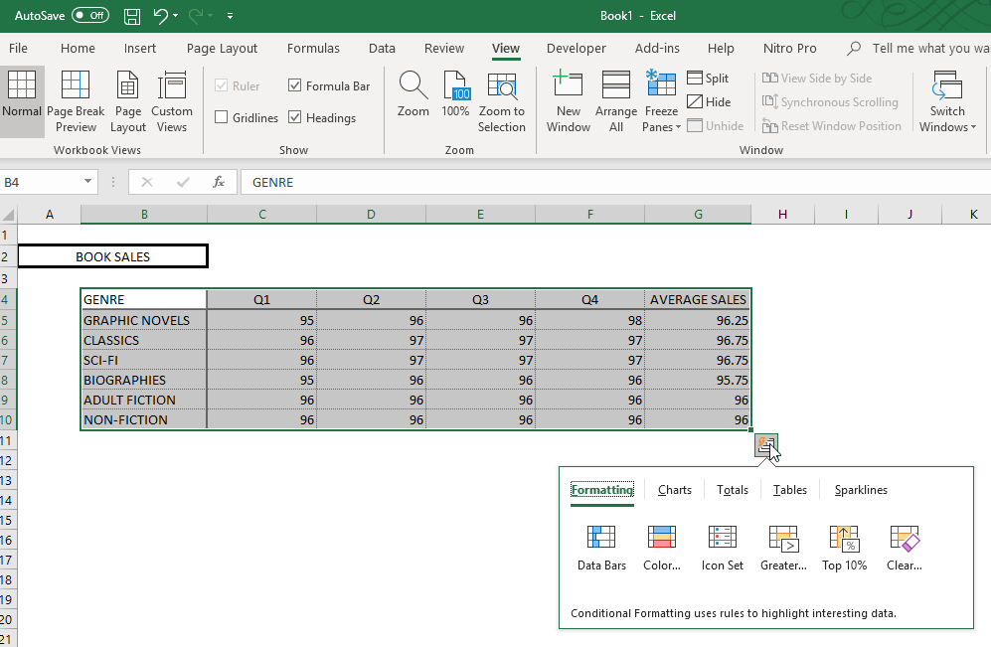The width and height of the screenshot is (991, 647).
Task: Apply Greater Than formatting
Action: [x=783, y=548]
